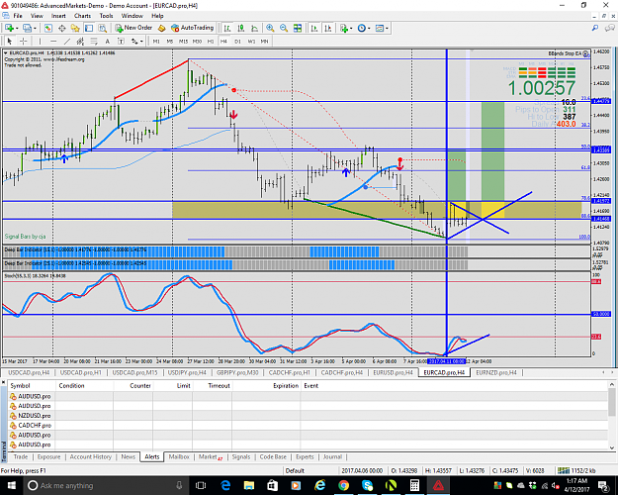Open the Account History terminal tab
Screen dimensions: 618x495
coord(91,456)
